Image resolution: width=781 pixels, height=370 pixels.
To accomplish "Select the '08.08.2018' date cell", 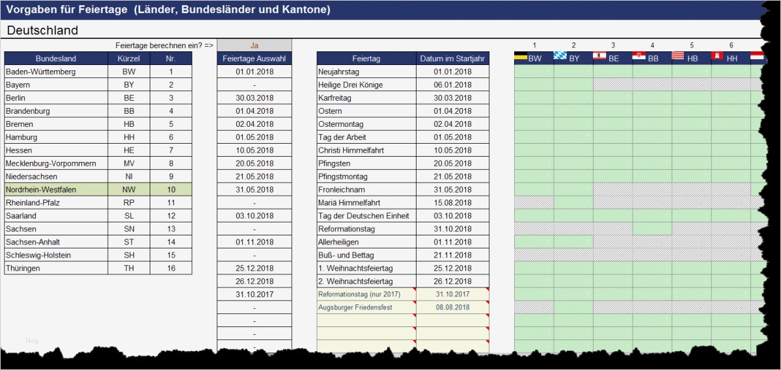I will [452, 307].
